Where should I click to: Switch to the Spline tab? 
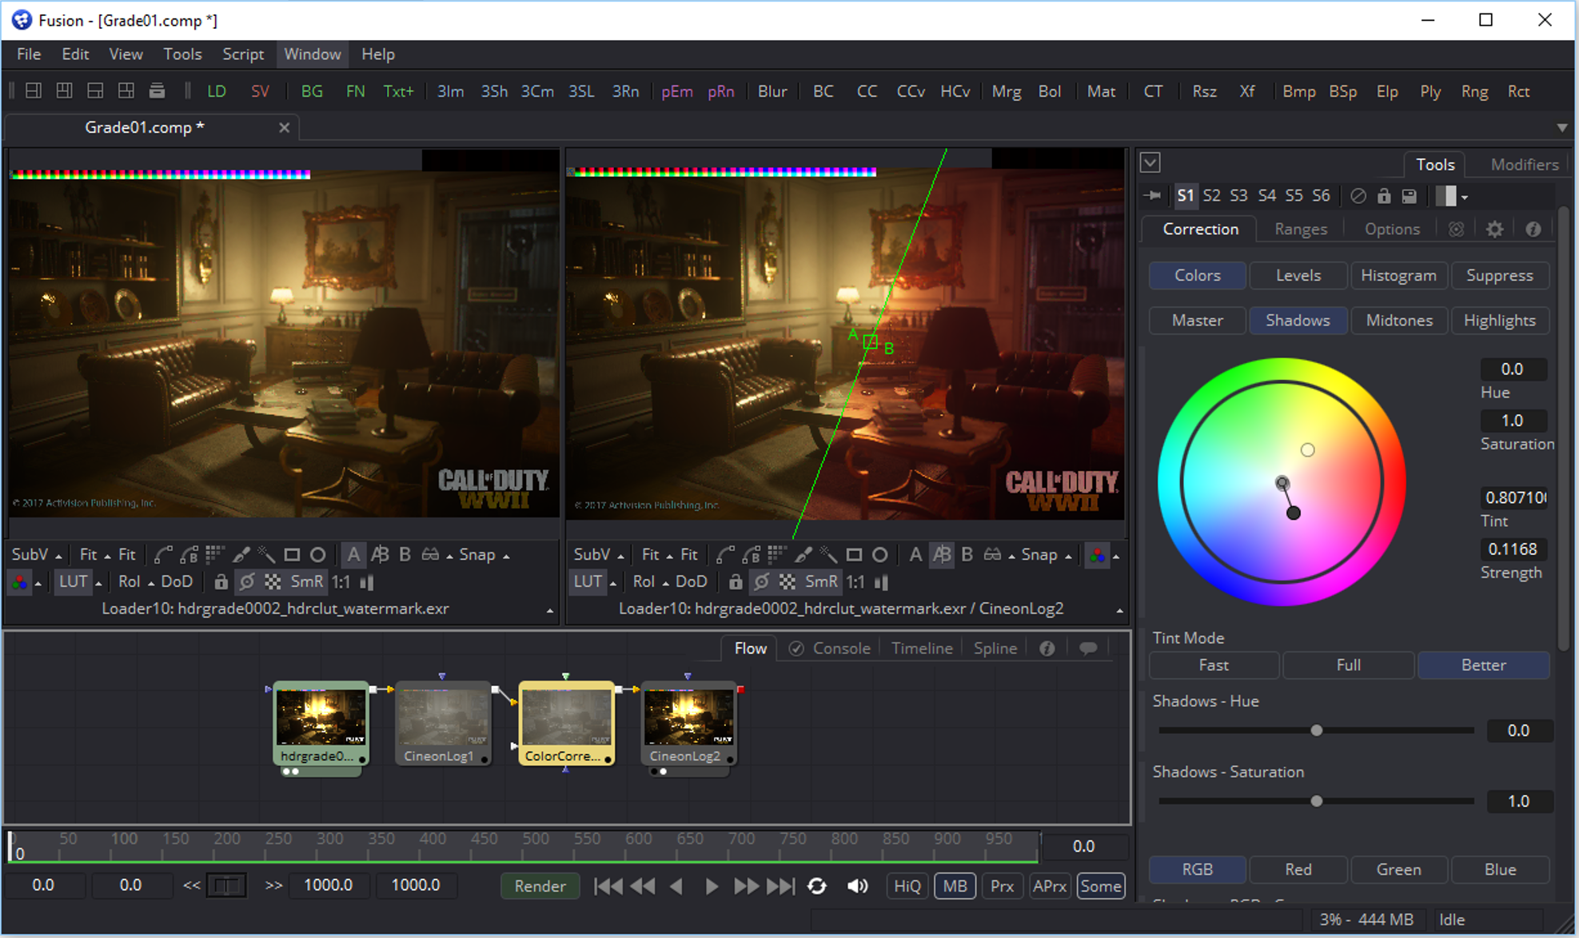click(995, 649)
